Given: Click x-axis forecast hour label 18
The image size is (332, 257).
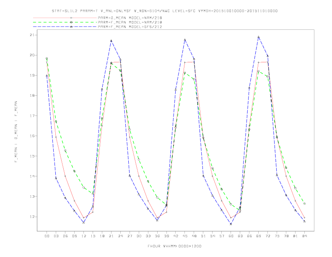Looking at the screenshot, I should click(x=102, y=236).
